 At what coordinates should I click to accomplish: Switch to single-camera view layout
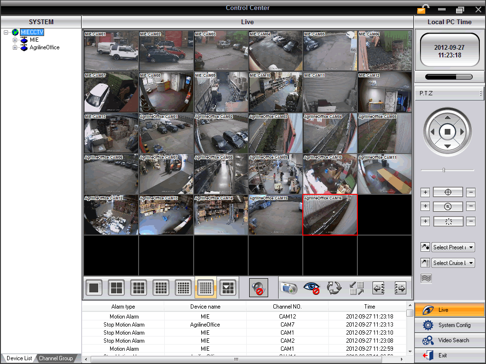tap(93, 288)
